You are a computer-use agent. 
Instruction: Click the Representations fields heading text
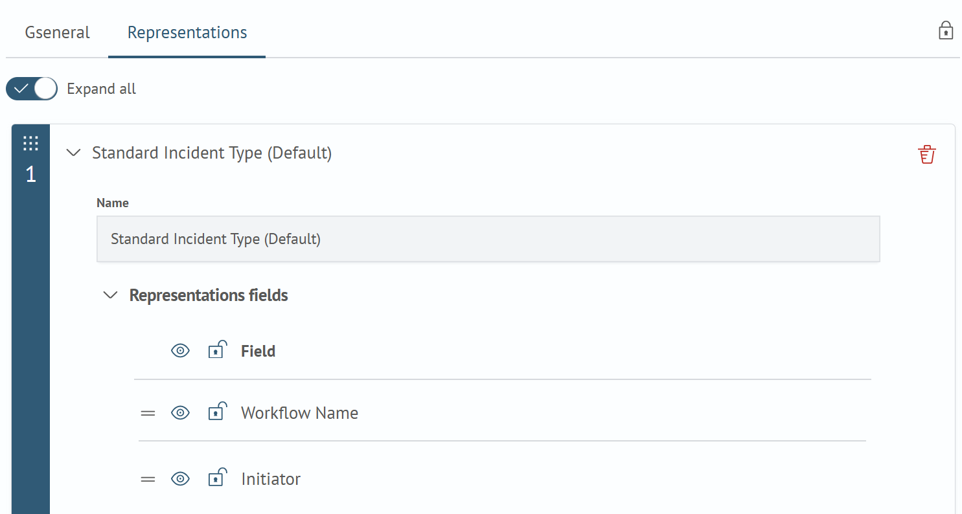209,295
